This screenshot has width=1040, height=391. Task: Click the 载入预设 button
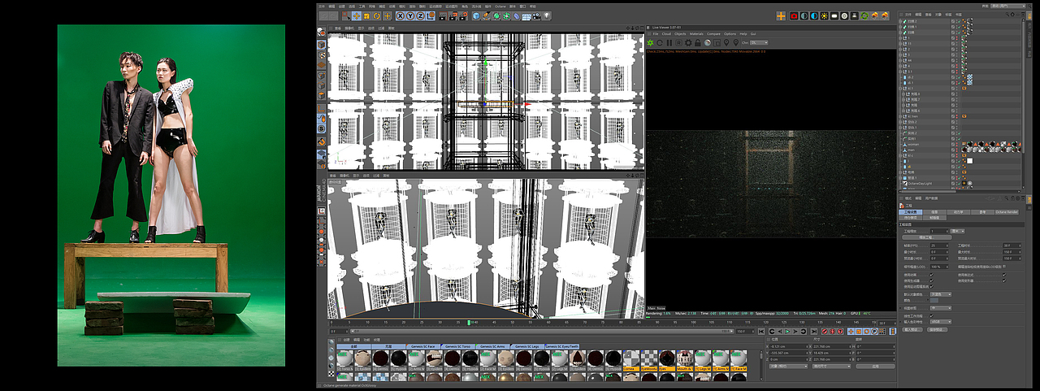911,329
